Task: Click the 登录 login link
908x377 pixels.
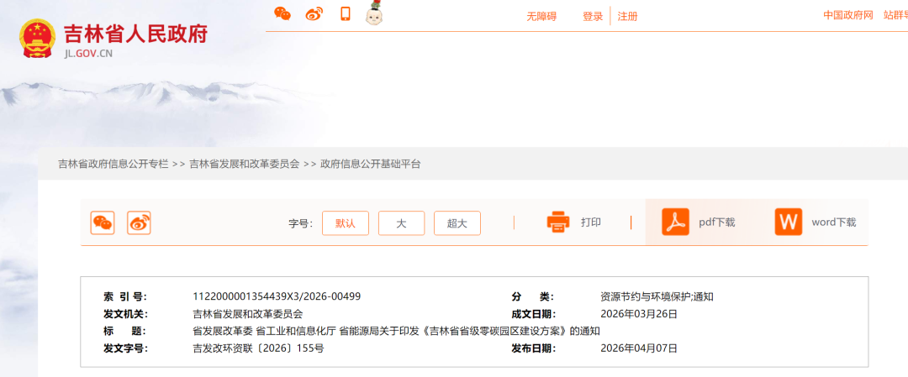Action: click(x=593, y=16)
